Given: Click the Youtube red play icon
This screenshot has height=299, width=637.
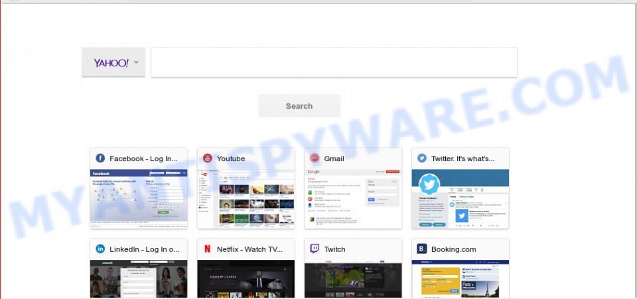Looking at the screenshot, I should [x=208, y=158].
